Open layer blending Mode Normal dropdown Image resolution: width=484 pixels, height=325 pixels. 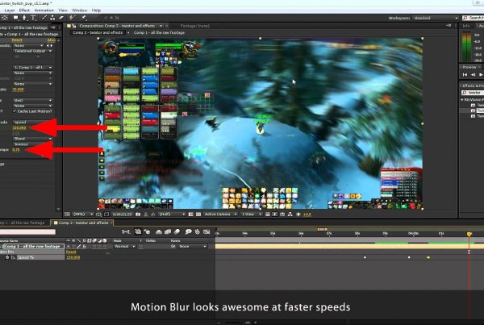tap(124, 247)
